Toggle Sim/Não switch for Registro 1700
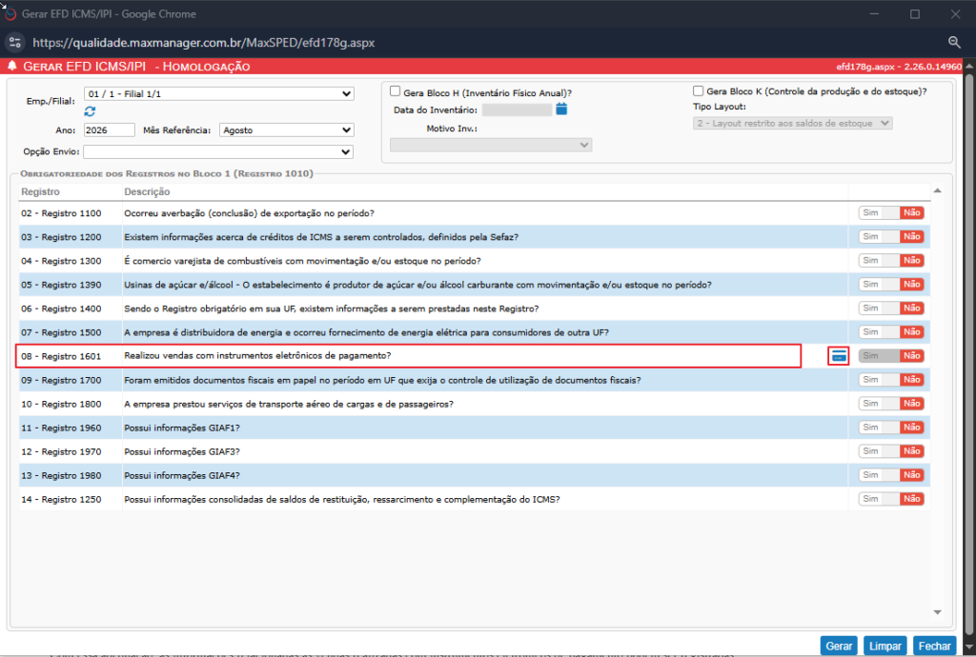976x657 pixels. tap(891, 380)
